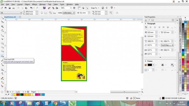Select the Pick tool in the toolbox
The image size is (189, 106).
[x=2, y=18]
